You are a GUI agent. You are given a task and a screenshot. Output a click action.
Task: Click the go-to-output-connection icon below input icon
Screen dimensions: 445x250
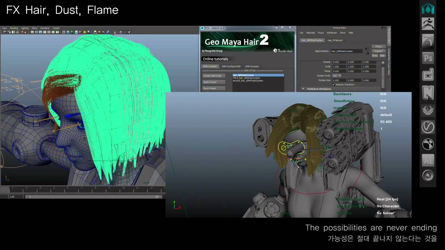point(368,53)
